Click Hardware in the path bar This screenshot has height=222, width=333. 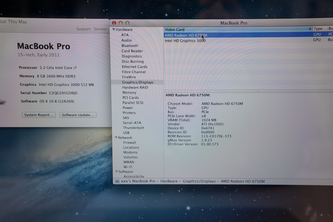tap(169, 181)
